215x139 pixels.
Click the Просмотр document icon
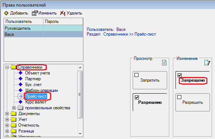(x=164, y=62)
